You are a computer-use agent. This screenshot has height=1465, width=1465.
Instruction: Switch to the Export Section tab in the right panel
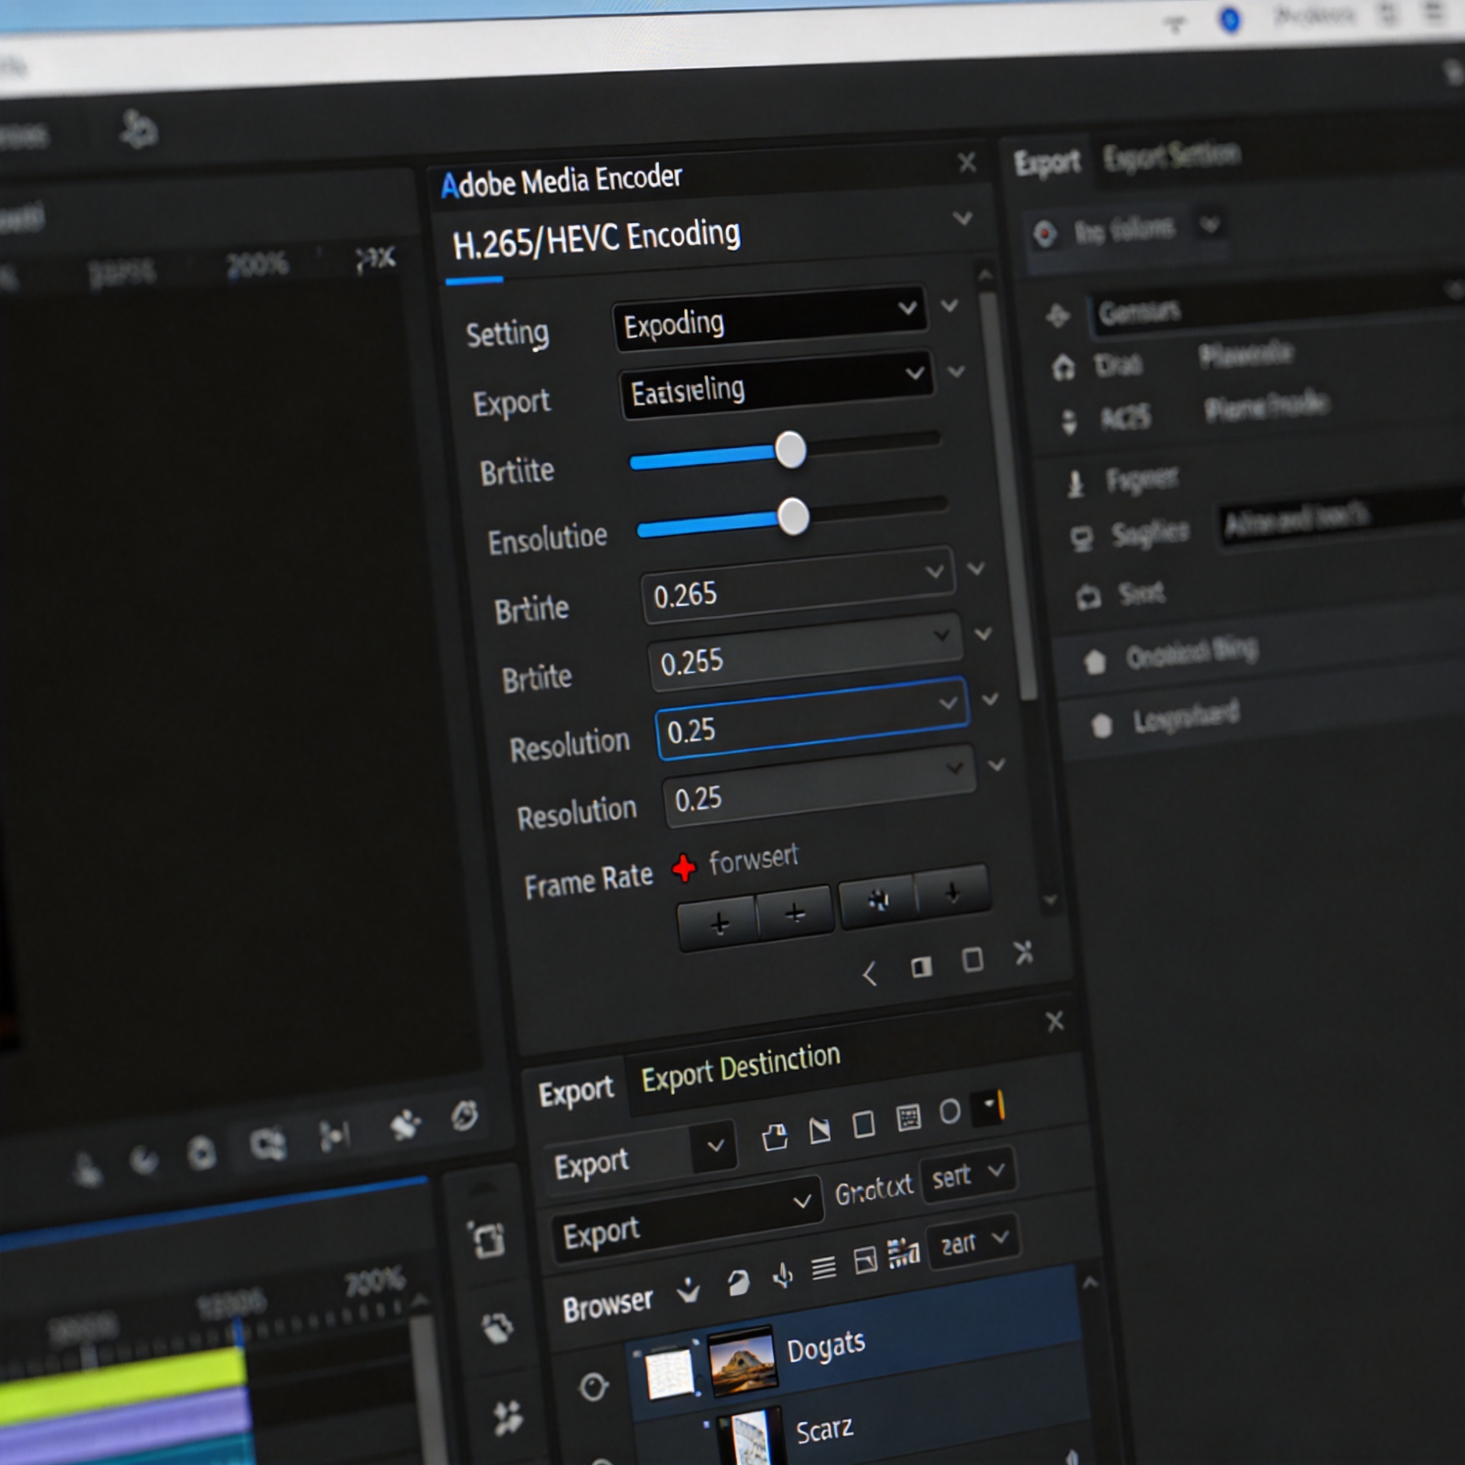tap(1172, 155)
